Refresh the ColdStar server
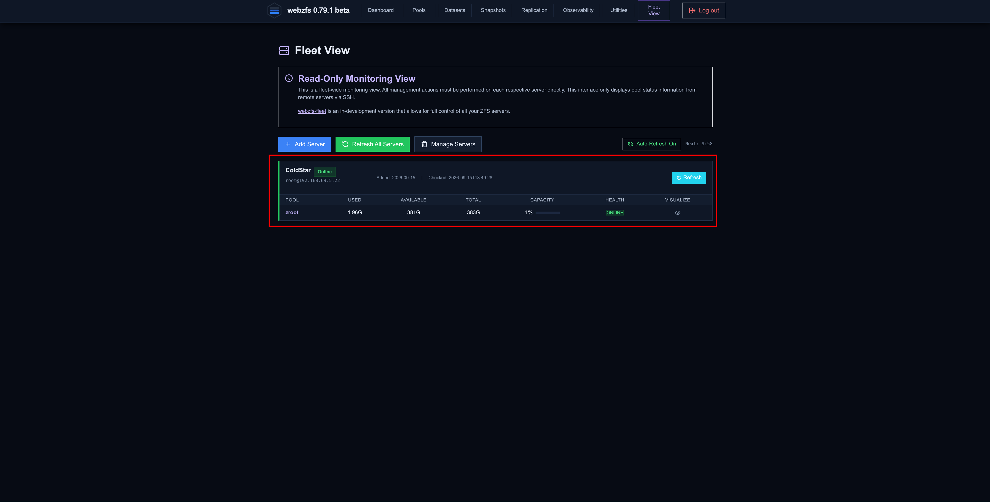The image size is (990, 502). coord(689,178)
